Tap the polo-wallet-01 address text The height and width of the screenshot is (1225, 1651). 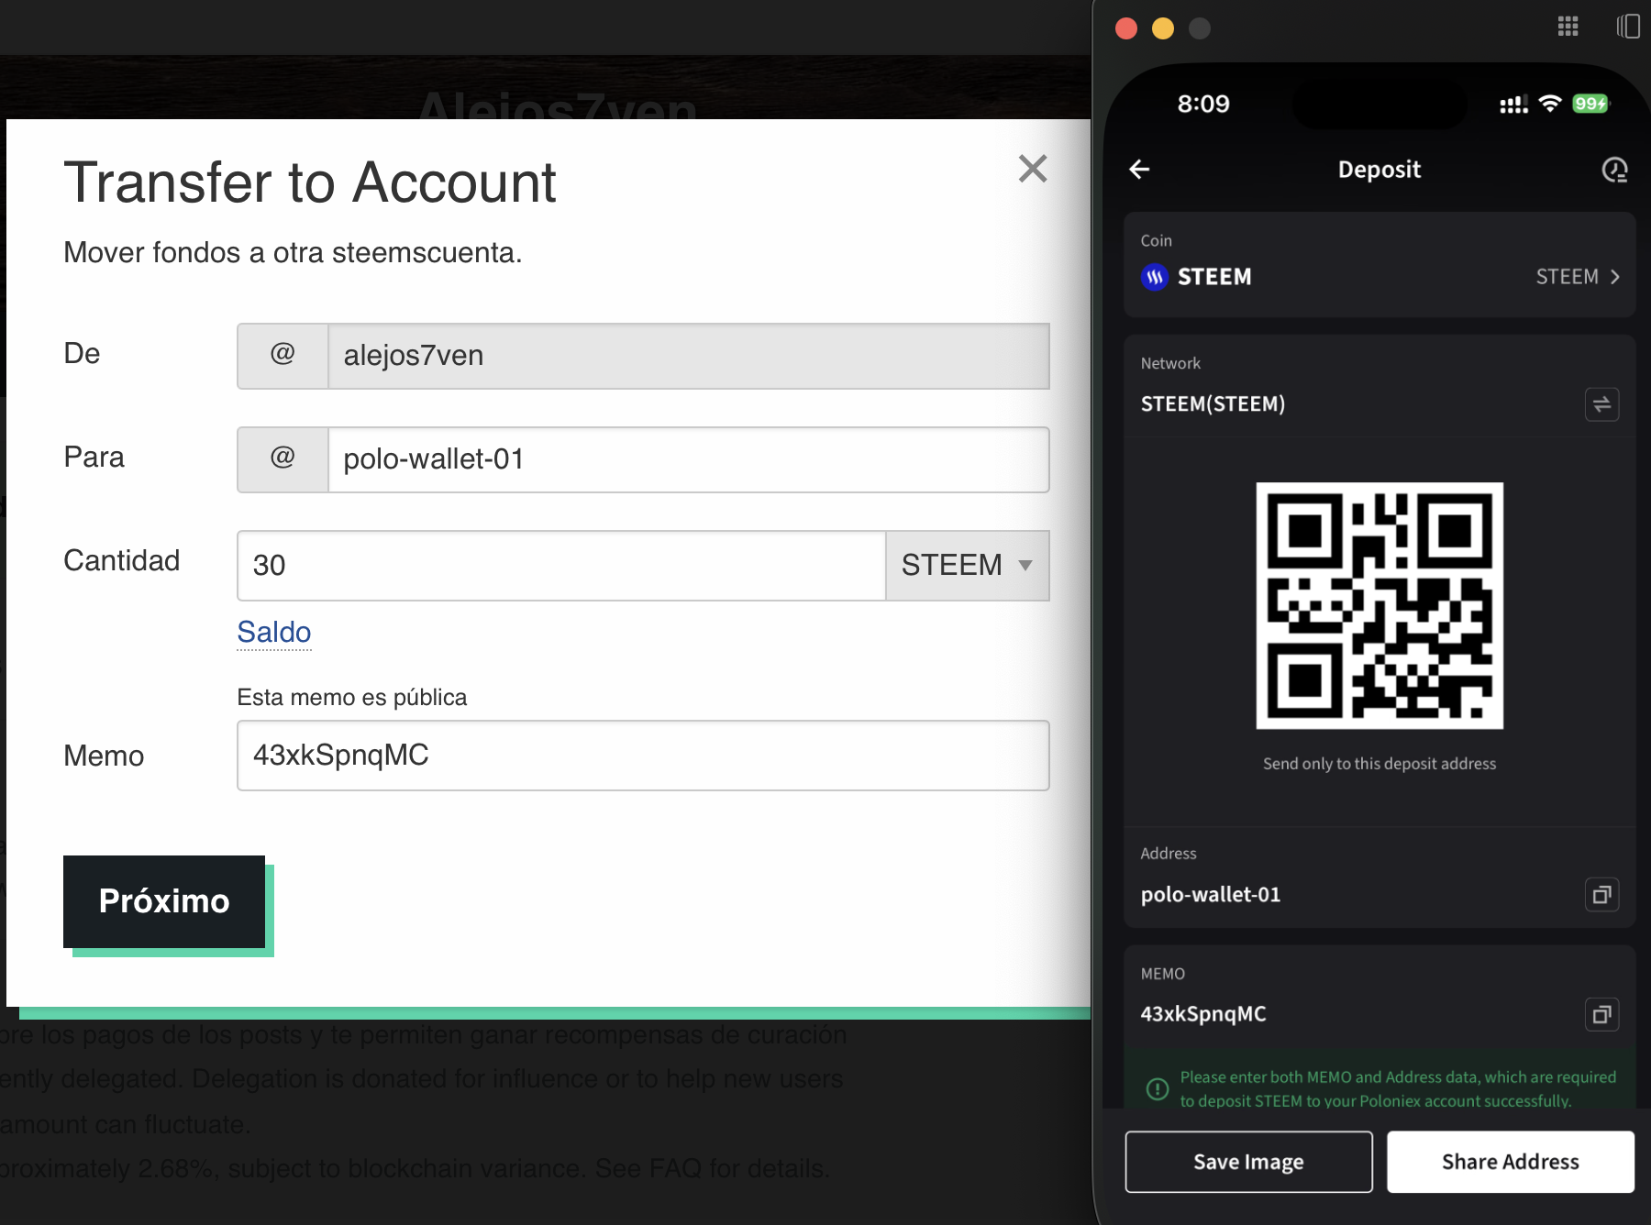coord(1211,895)
